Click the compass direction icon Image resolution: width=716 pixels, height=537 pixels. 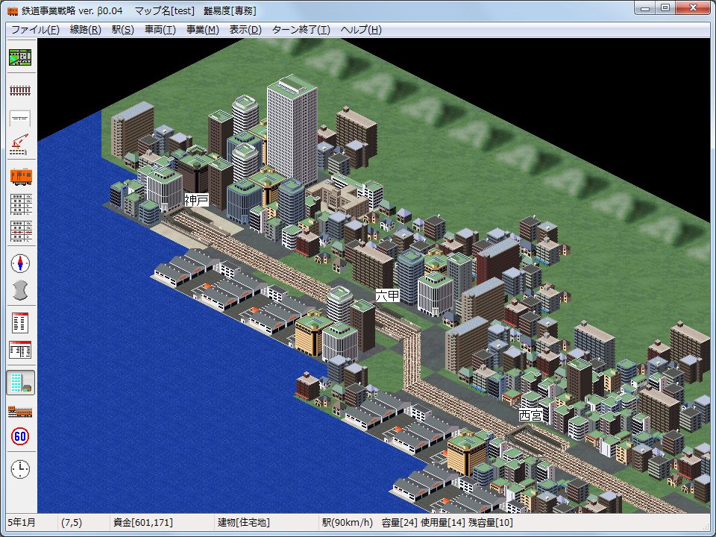20,263
